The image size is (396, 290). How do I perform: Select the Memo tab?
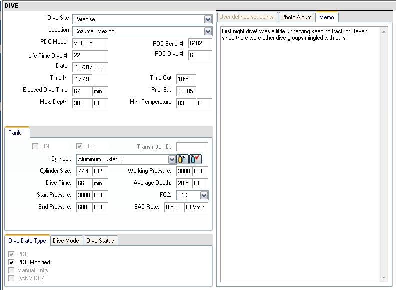pyautogui.click(x=327, y=17)
